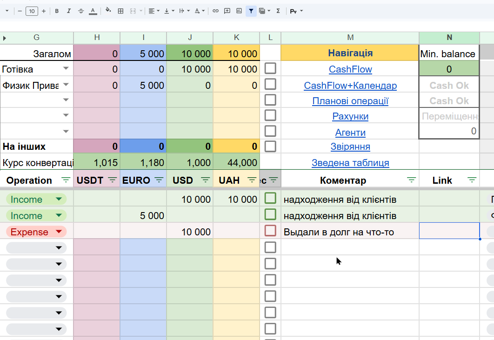Tick red checkbox in Expense row
The width and height of the screenshot is (494, 340).
click(x=270, y=231)
